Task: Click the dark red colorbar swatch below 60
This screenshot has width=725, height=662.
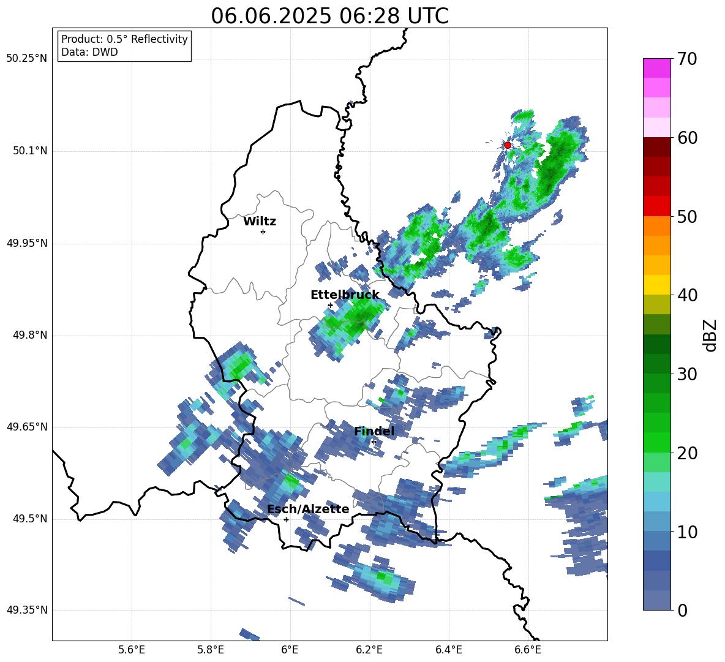Action: click(656, 146)
